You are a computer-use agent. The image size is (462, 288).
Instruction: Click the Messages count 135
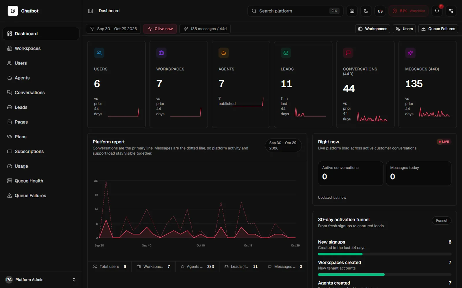pyautogui.click(x=414, y=84)
